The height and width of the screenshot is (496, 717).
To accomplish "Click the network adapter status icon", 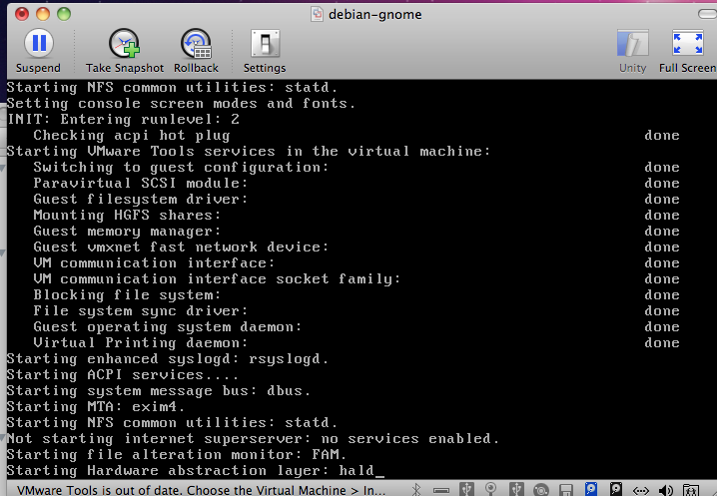I will pyautogui.click(x=641, y=491).
